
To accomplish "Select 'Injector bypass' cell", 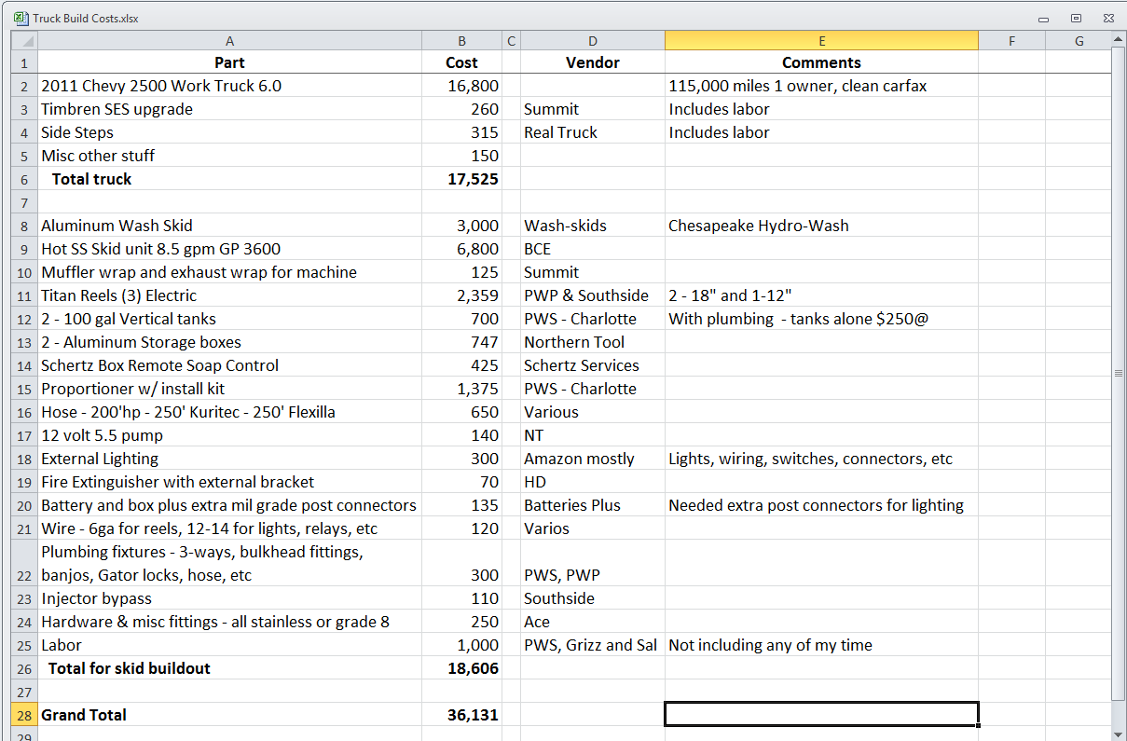I will coord(229,598).
